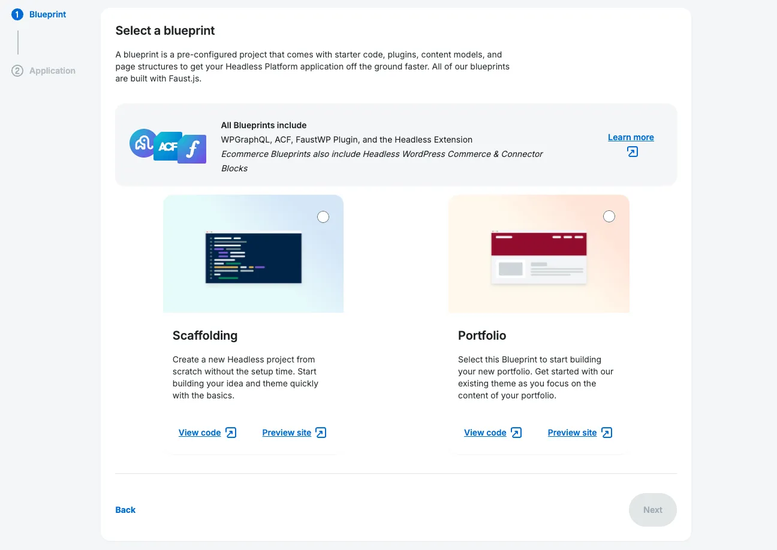Click external icon beside Scaffolding Preview site
The image size is (777, 550).
(321, 433)
